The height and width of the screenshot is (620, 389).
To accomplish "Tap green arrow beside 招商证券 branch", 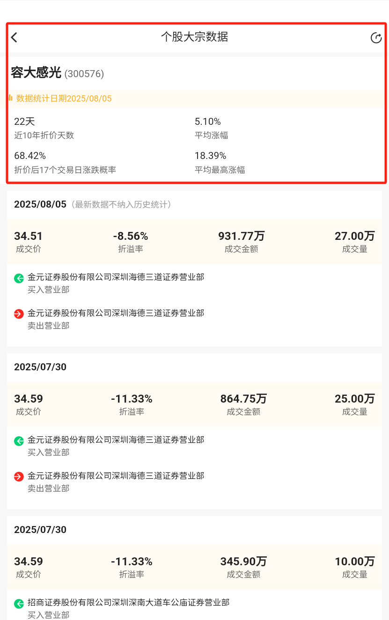I will point(19,604).
